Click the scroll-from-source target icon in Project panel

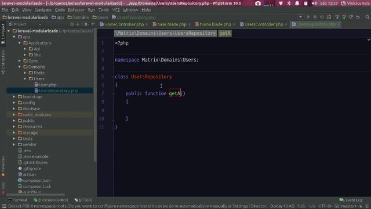click(72, 24)
